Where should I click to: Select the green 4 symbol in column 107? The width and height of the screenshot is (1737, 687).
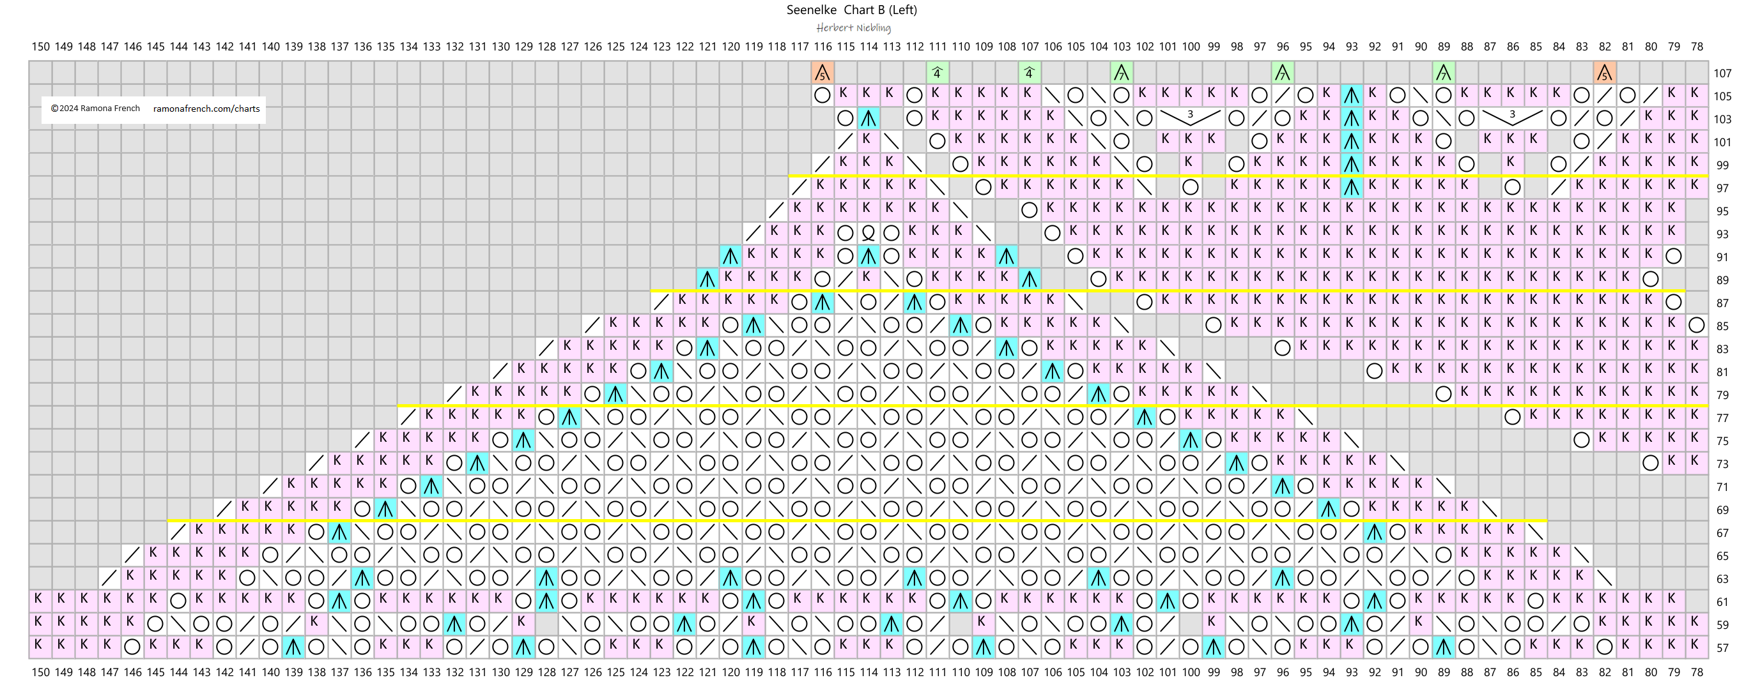pos(1028,73)
